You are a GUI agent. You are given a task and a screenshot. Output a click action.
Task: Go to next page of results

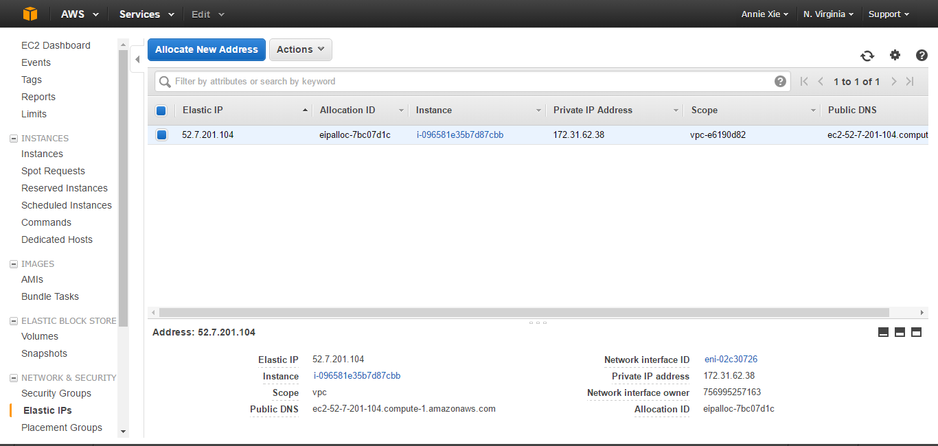click(893, 81)
